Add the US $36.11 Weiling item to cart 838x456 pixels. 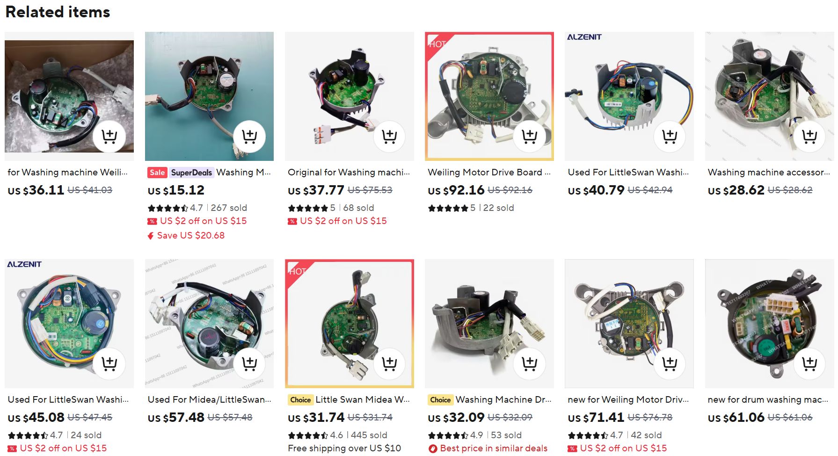click(x=109, y=136)
